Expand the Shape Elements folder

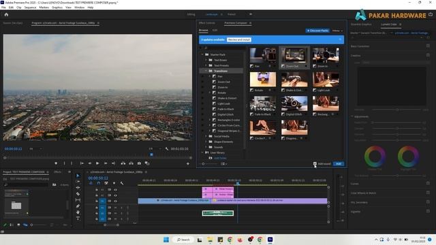pos(206,142)
